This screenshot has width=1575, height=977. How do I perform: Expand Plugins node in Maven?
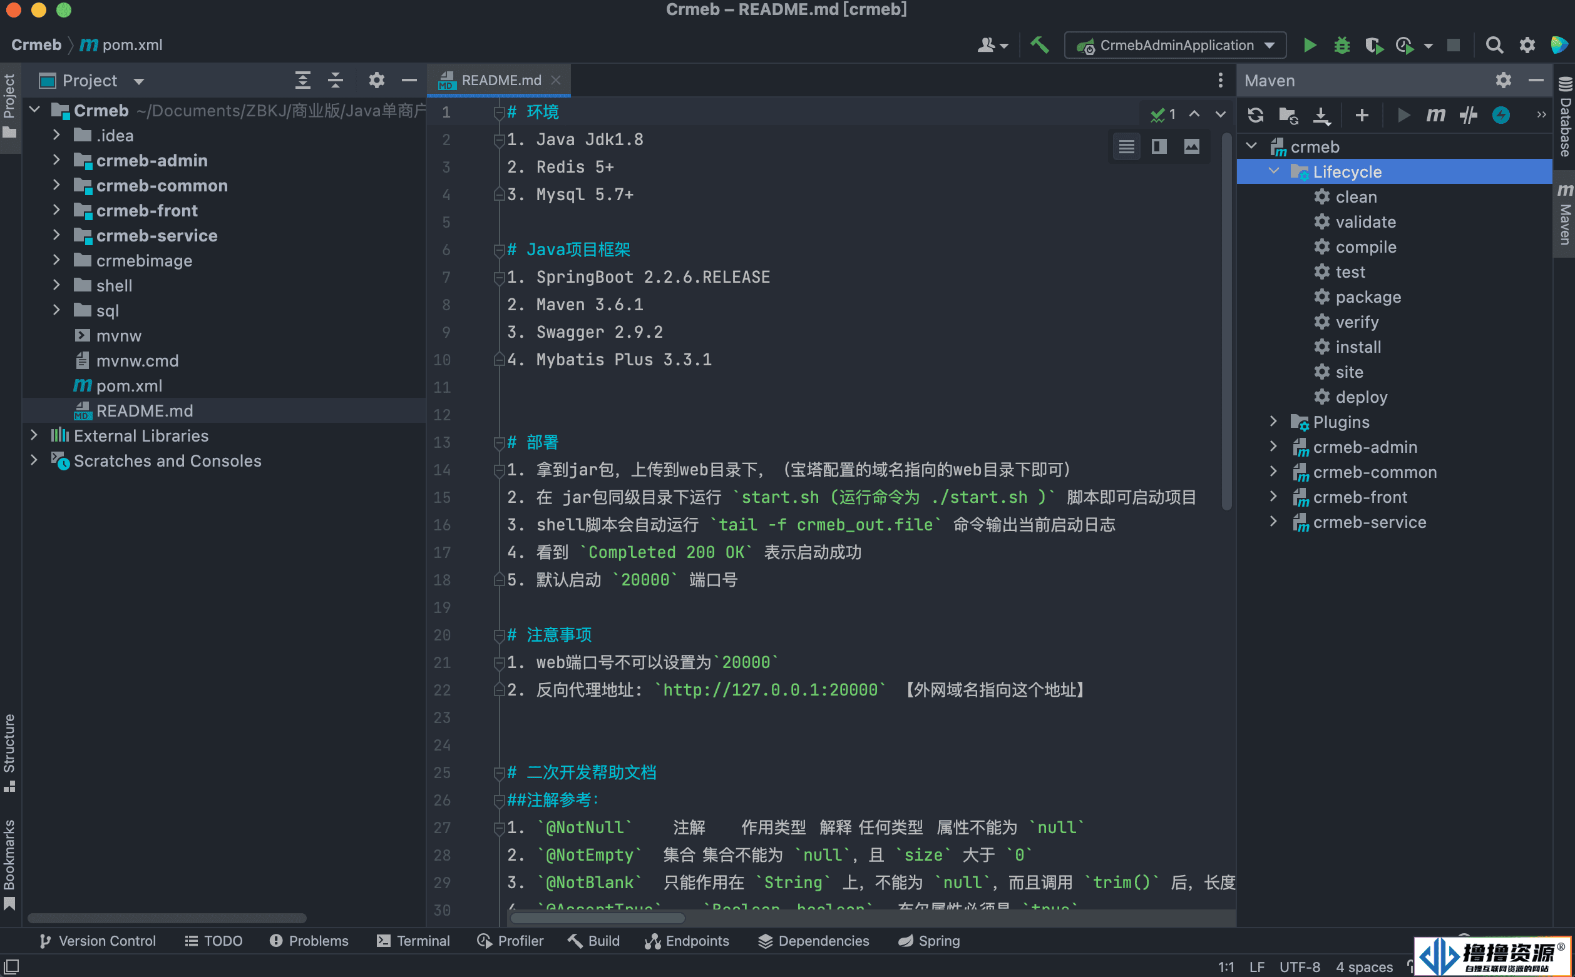[1274, 422]
